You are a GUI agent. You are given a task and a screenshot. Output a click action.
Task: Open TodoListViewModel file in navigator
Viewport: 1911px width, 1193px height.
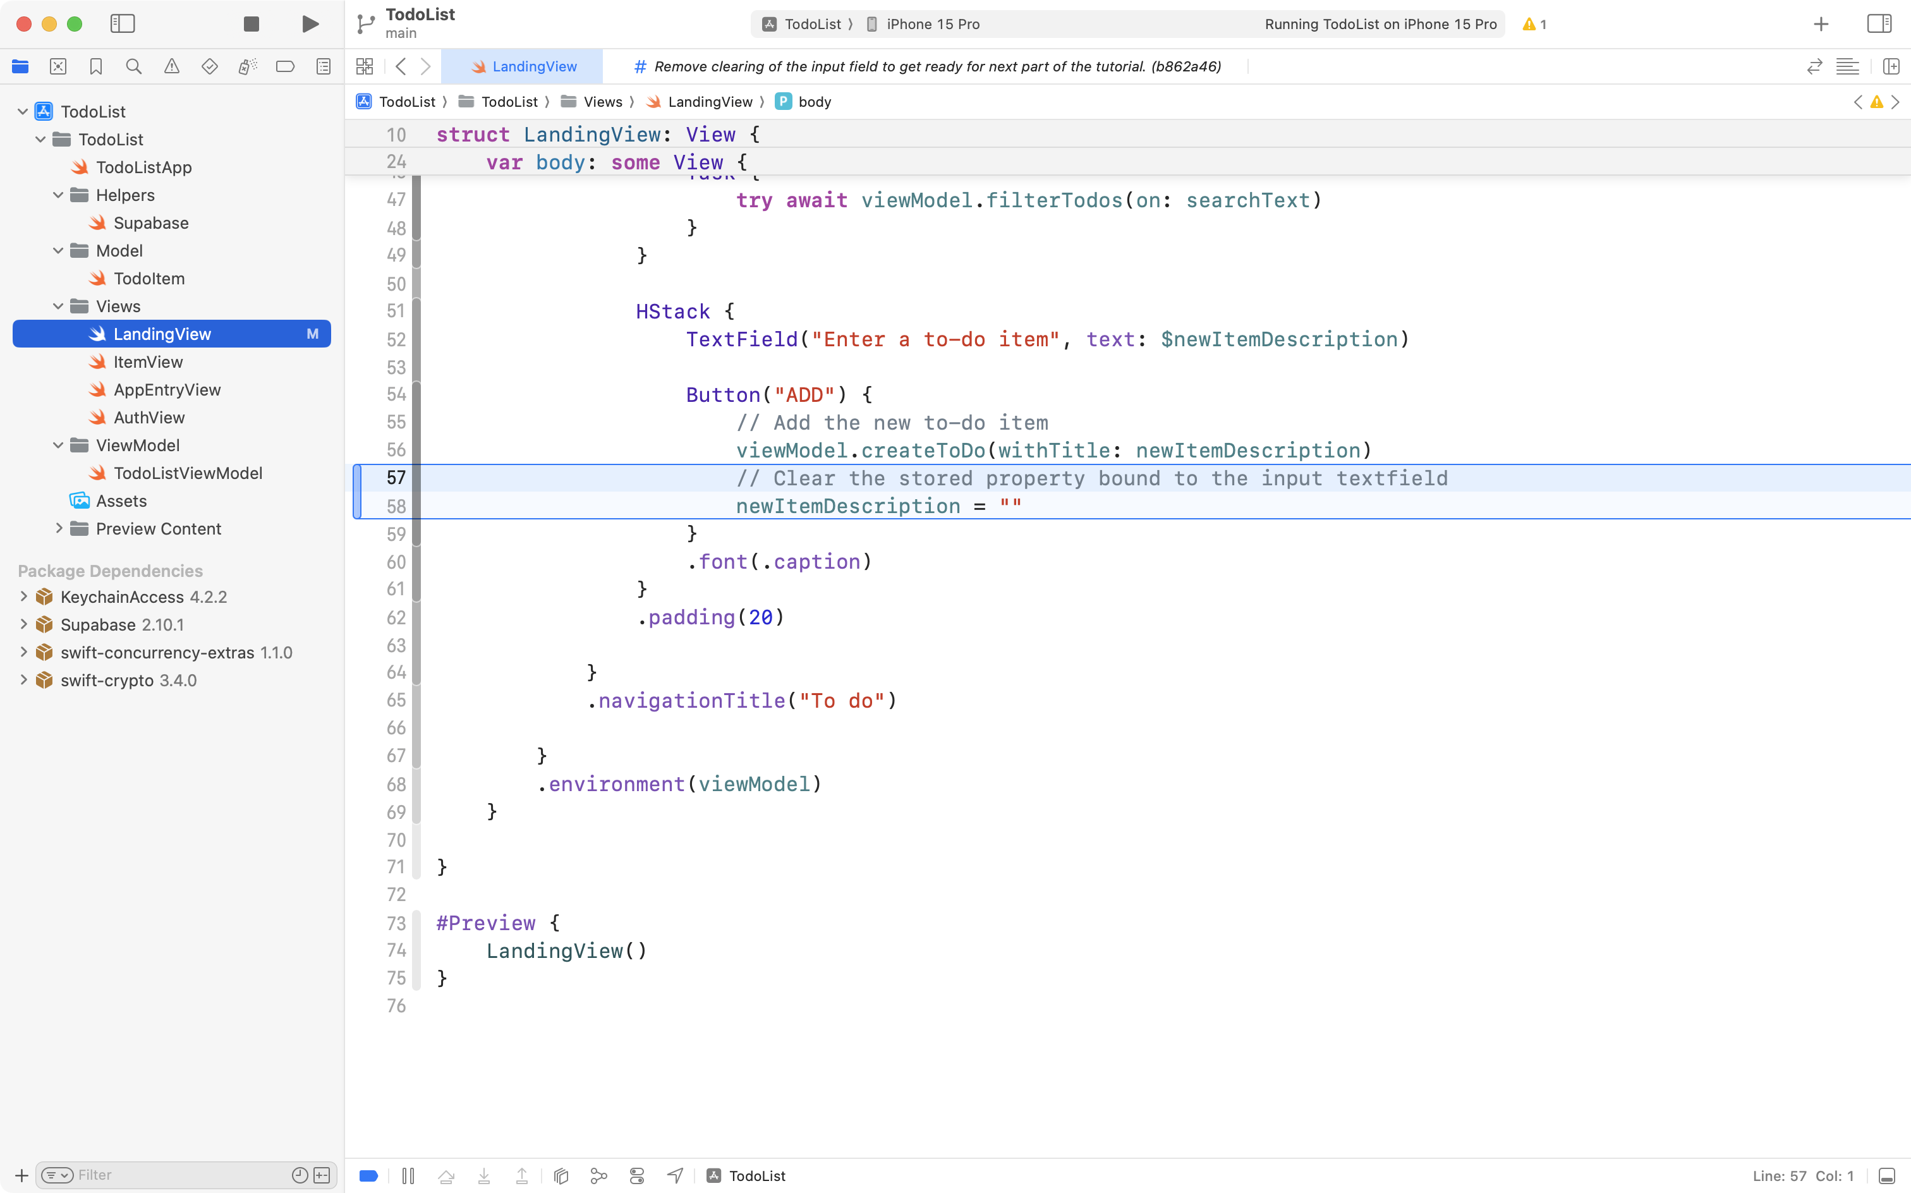pyautogui.click(x=187, y=473)
